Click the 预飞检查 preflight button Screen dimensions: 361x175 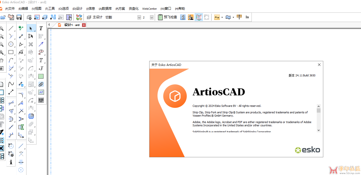[167, 17]
